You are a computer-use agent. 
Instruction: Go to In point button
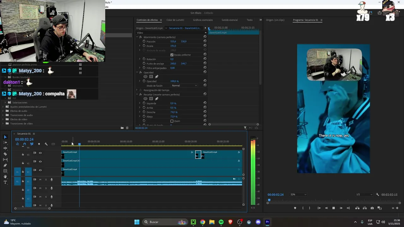click(x=319, y=208)
